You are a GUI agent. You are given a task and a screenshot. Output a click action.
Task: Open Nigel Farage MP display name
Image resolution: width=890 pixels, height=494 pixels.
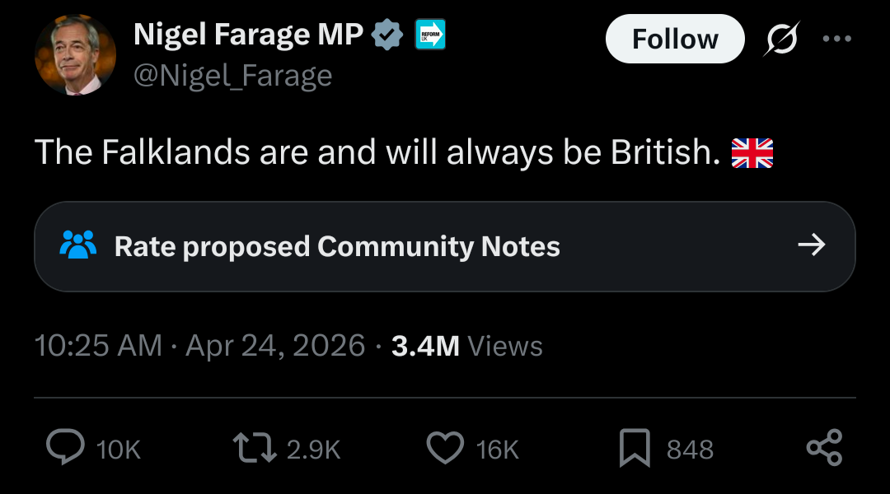tap(248, 35)
